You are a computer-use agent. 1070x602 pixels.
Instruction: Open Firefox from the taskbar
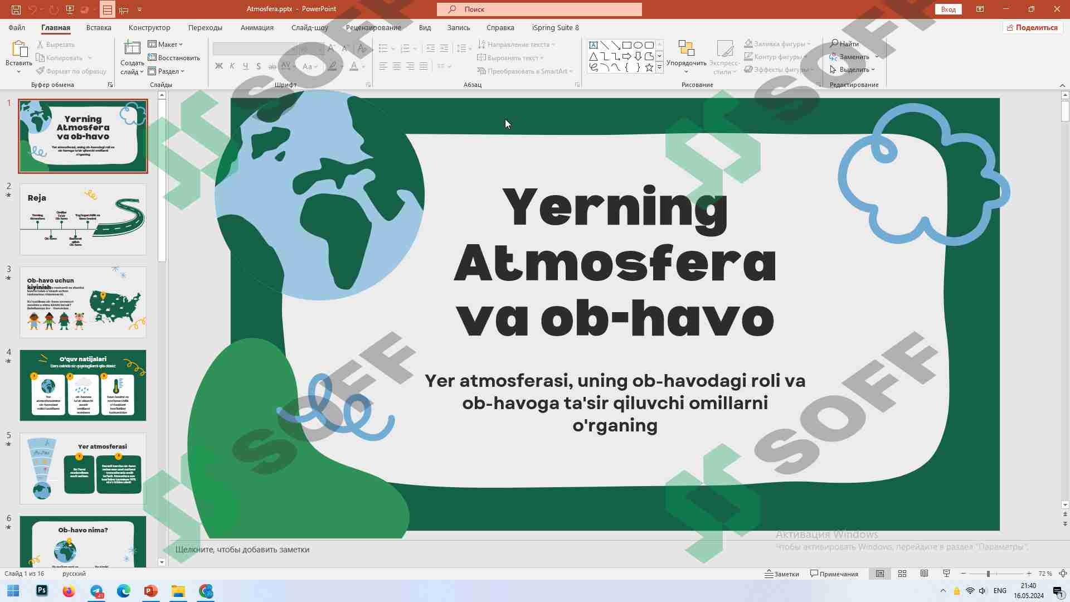(69, 591)
